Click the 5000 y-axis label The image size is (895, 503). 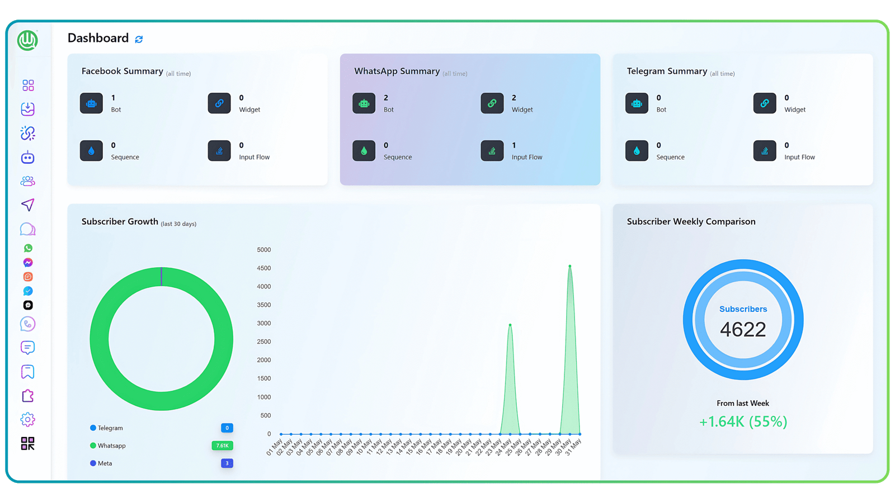[264, 250]
